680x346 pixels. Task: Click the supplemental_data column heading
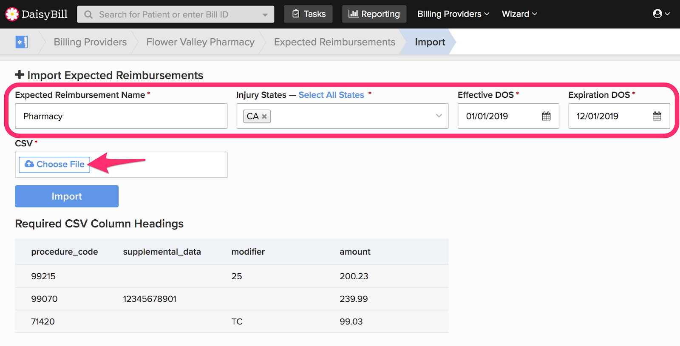click(162, 252)
